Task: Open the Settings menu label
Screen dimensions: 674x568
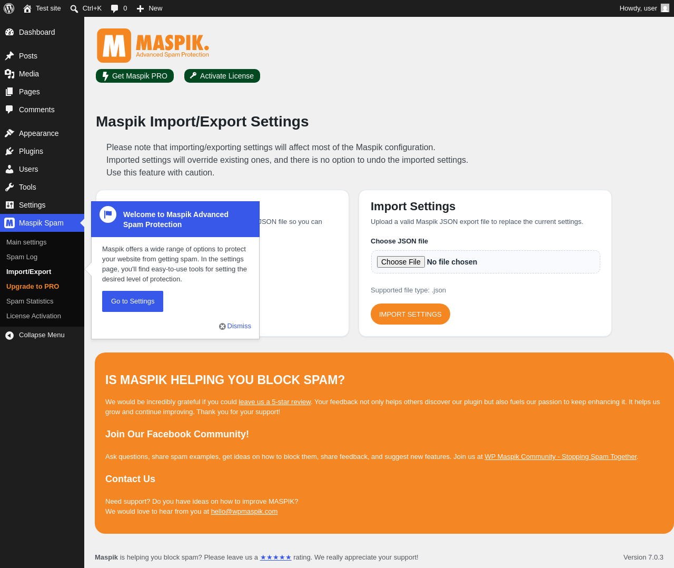Action: [x=32, y=205]
